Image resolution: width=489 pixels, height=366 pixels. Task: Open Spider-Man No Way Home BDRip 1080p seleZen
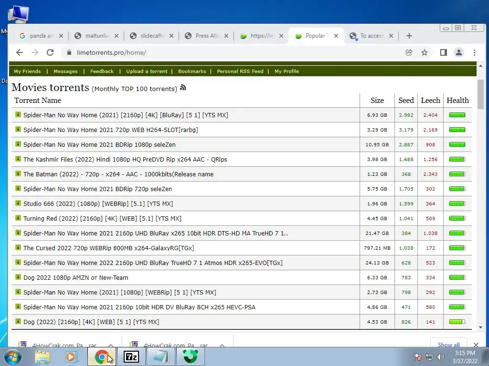coord(99,145)
